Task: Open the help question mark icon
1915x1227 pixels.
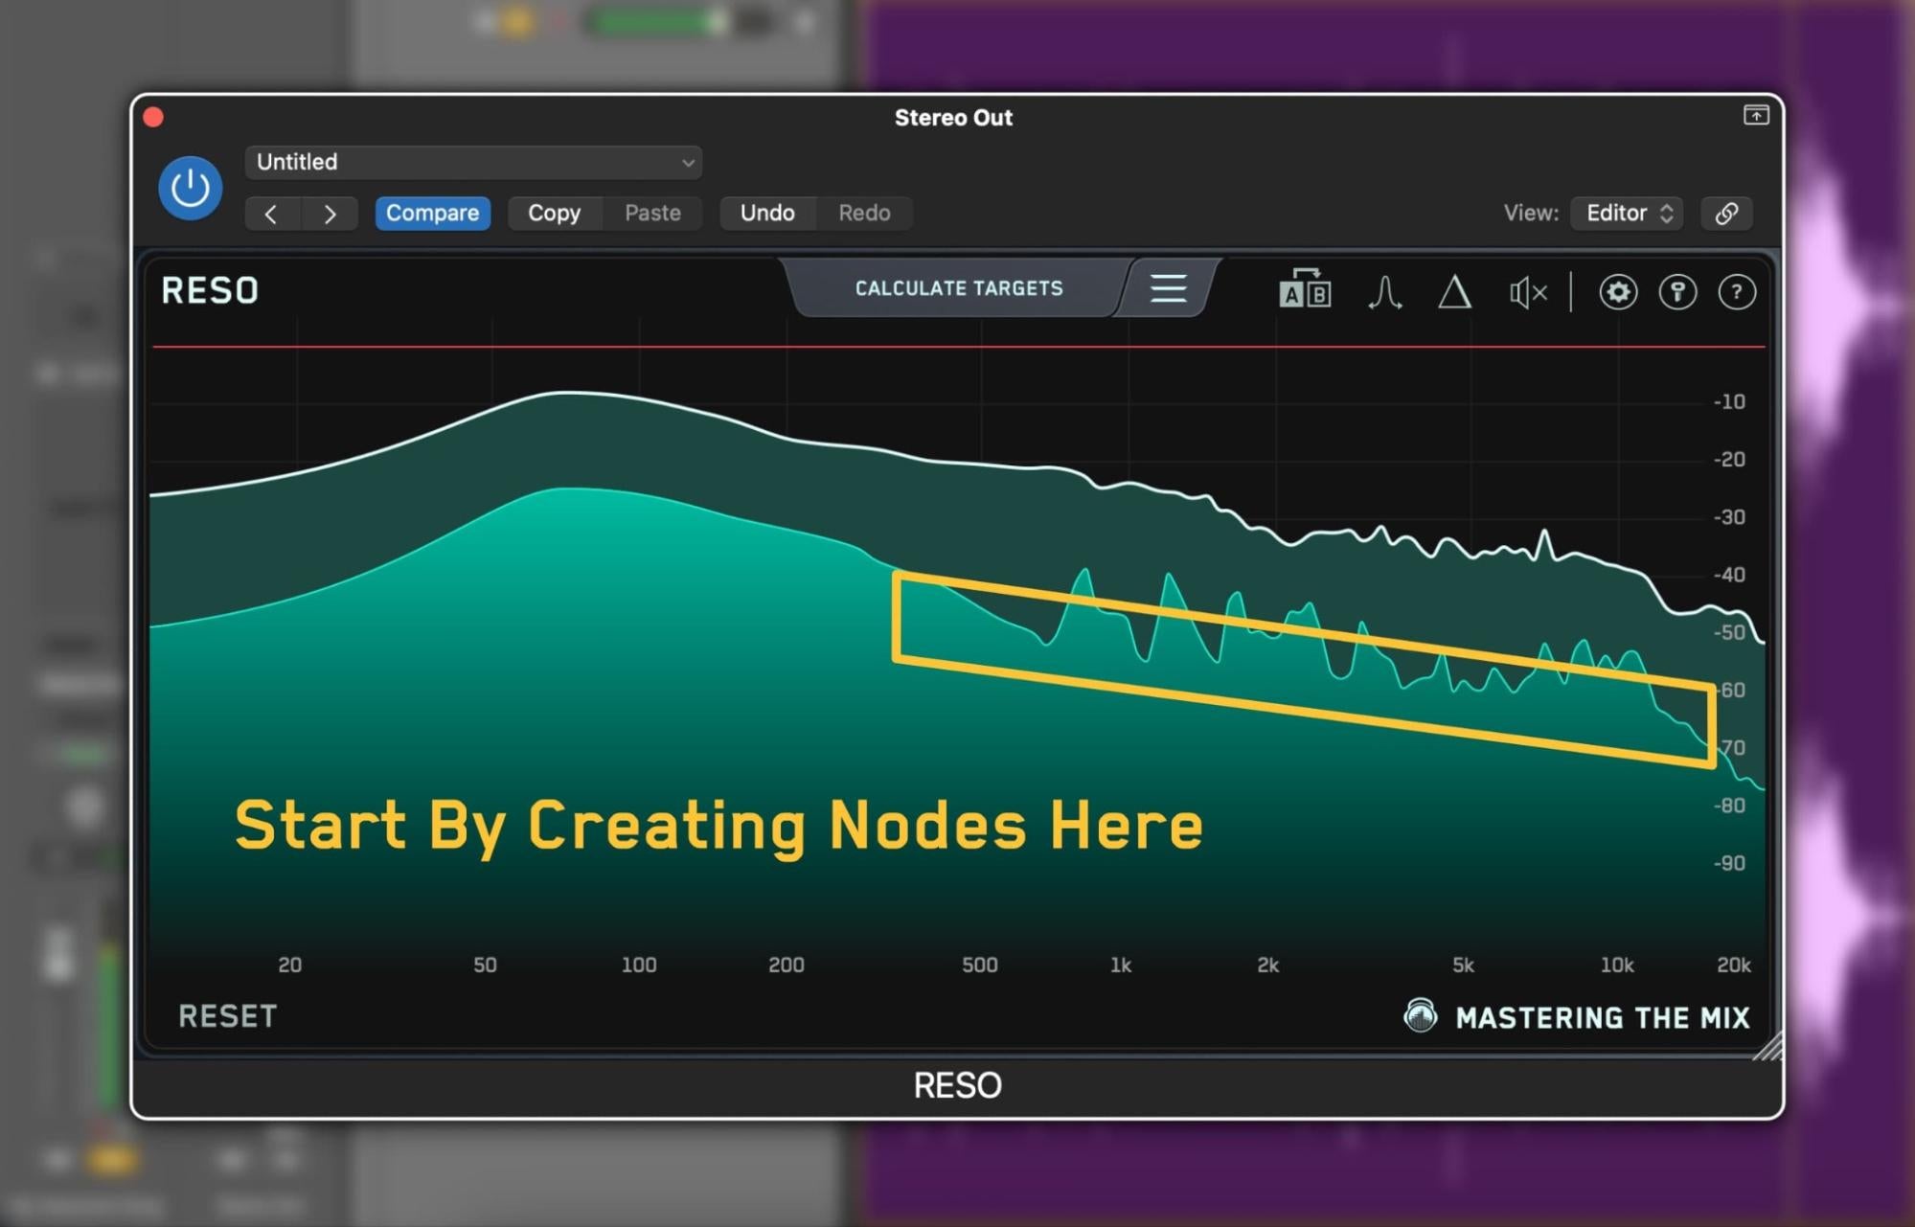Action: pyautogui.click(x=1736, y=292)
